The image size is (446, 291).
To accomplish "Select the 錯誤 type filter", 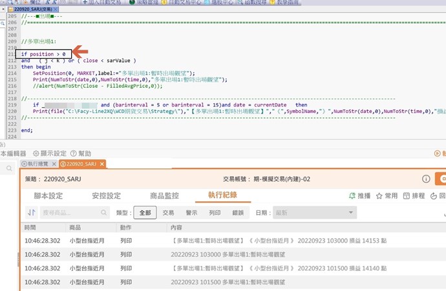I will pyautogui.click(x=238, y=212).
